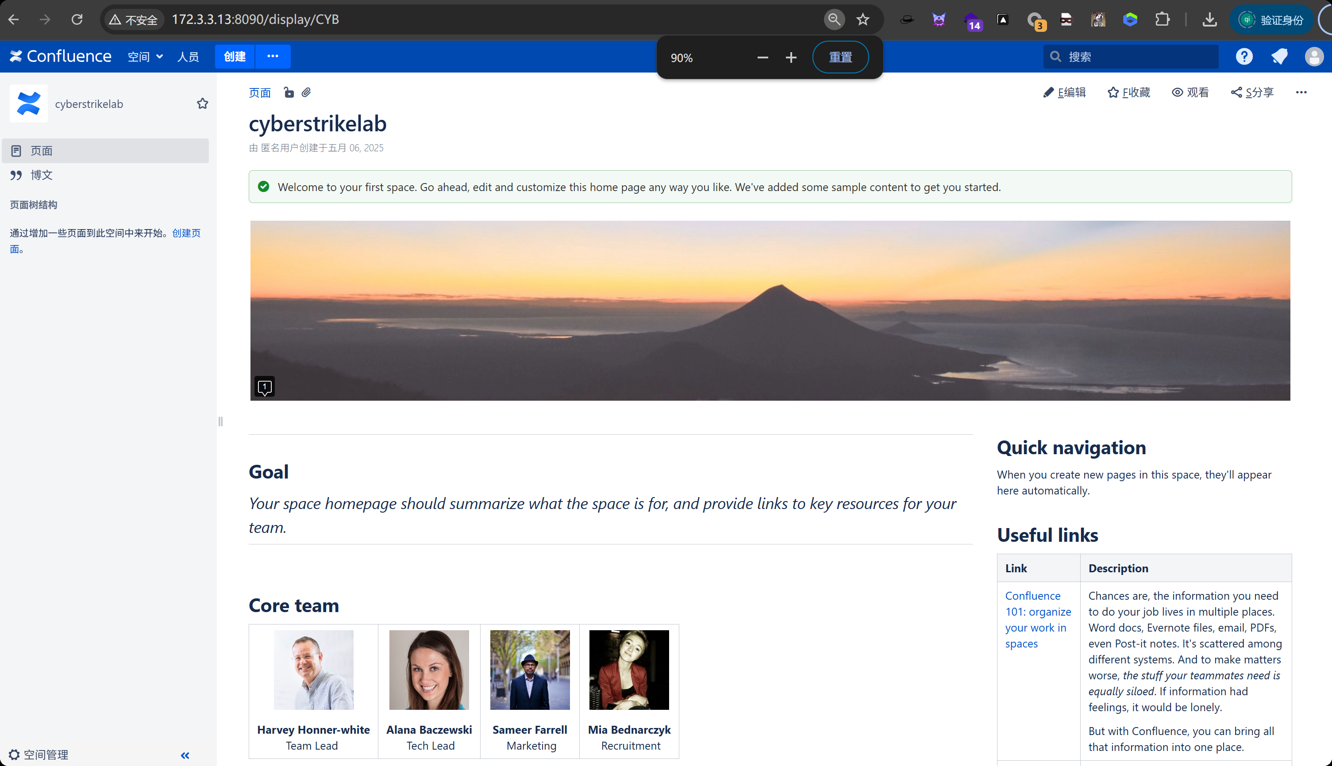This screenshot has width=1332, height=766.
Task: Open the page more actions ellipsis menu
Action: click(x=1301, y=92)
